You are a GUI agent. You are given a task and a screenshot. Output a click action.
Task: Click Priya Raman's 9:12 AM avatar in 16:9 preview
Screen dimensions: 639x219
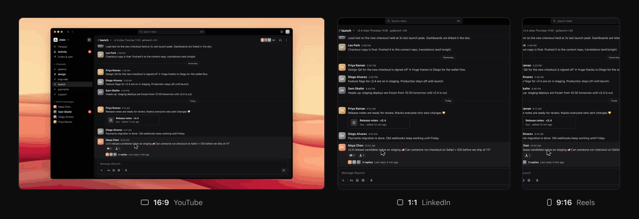point(101,109)
